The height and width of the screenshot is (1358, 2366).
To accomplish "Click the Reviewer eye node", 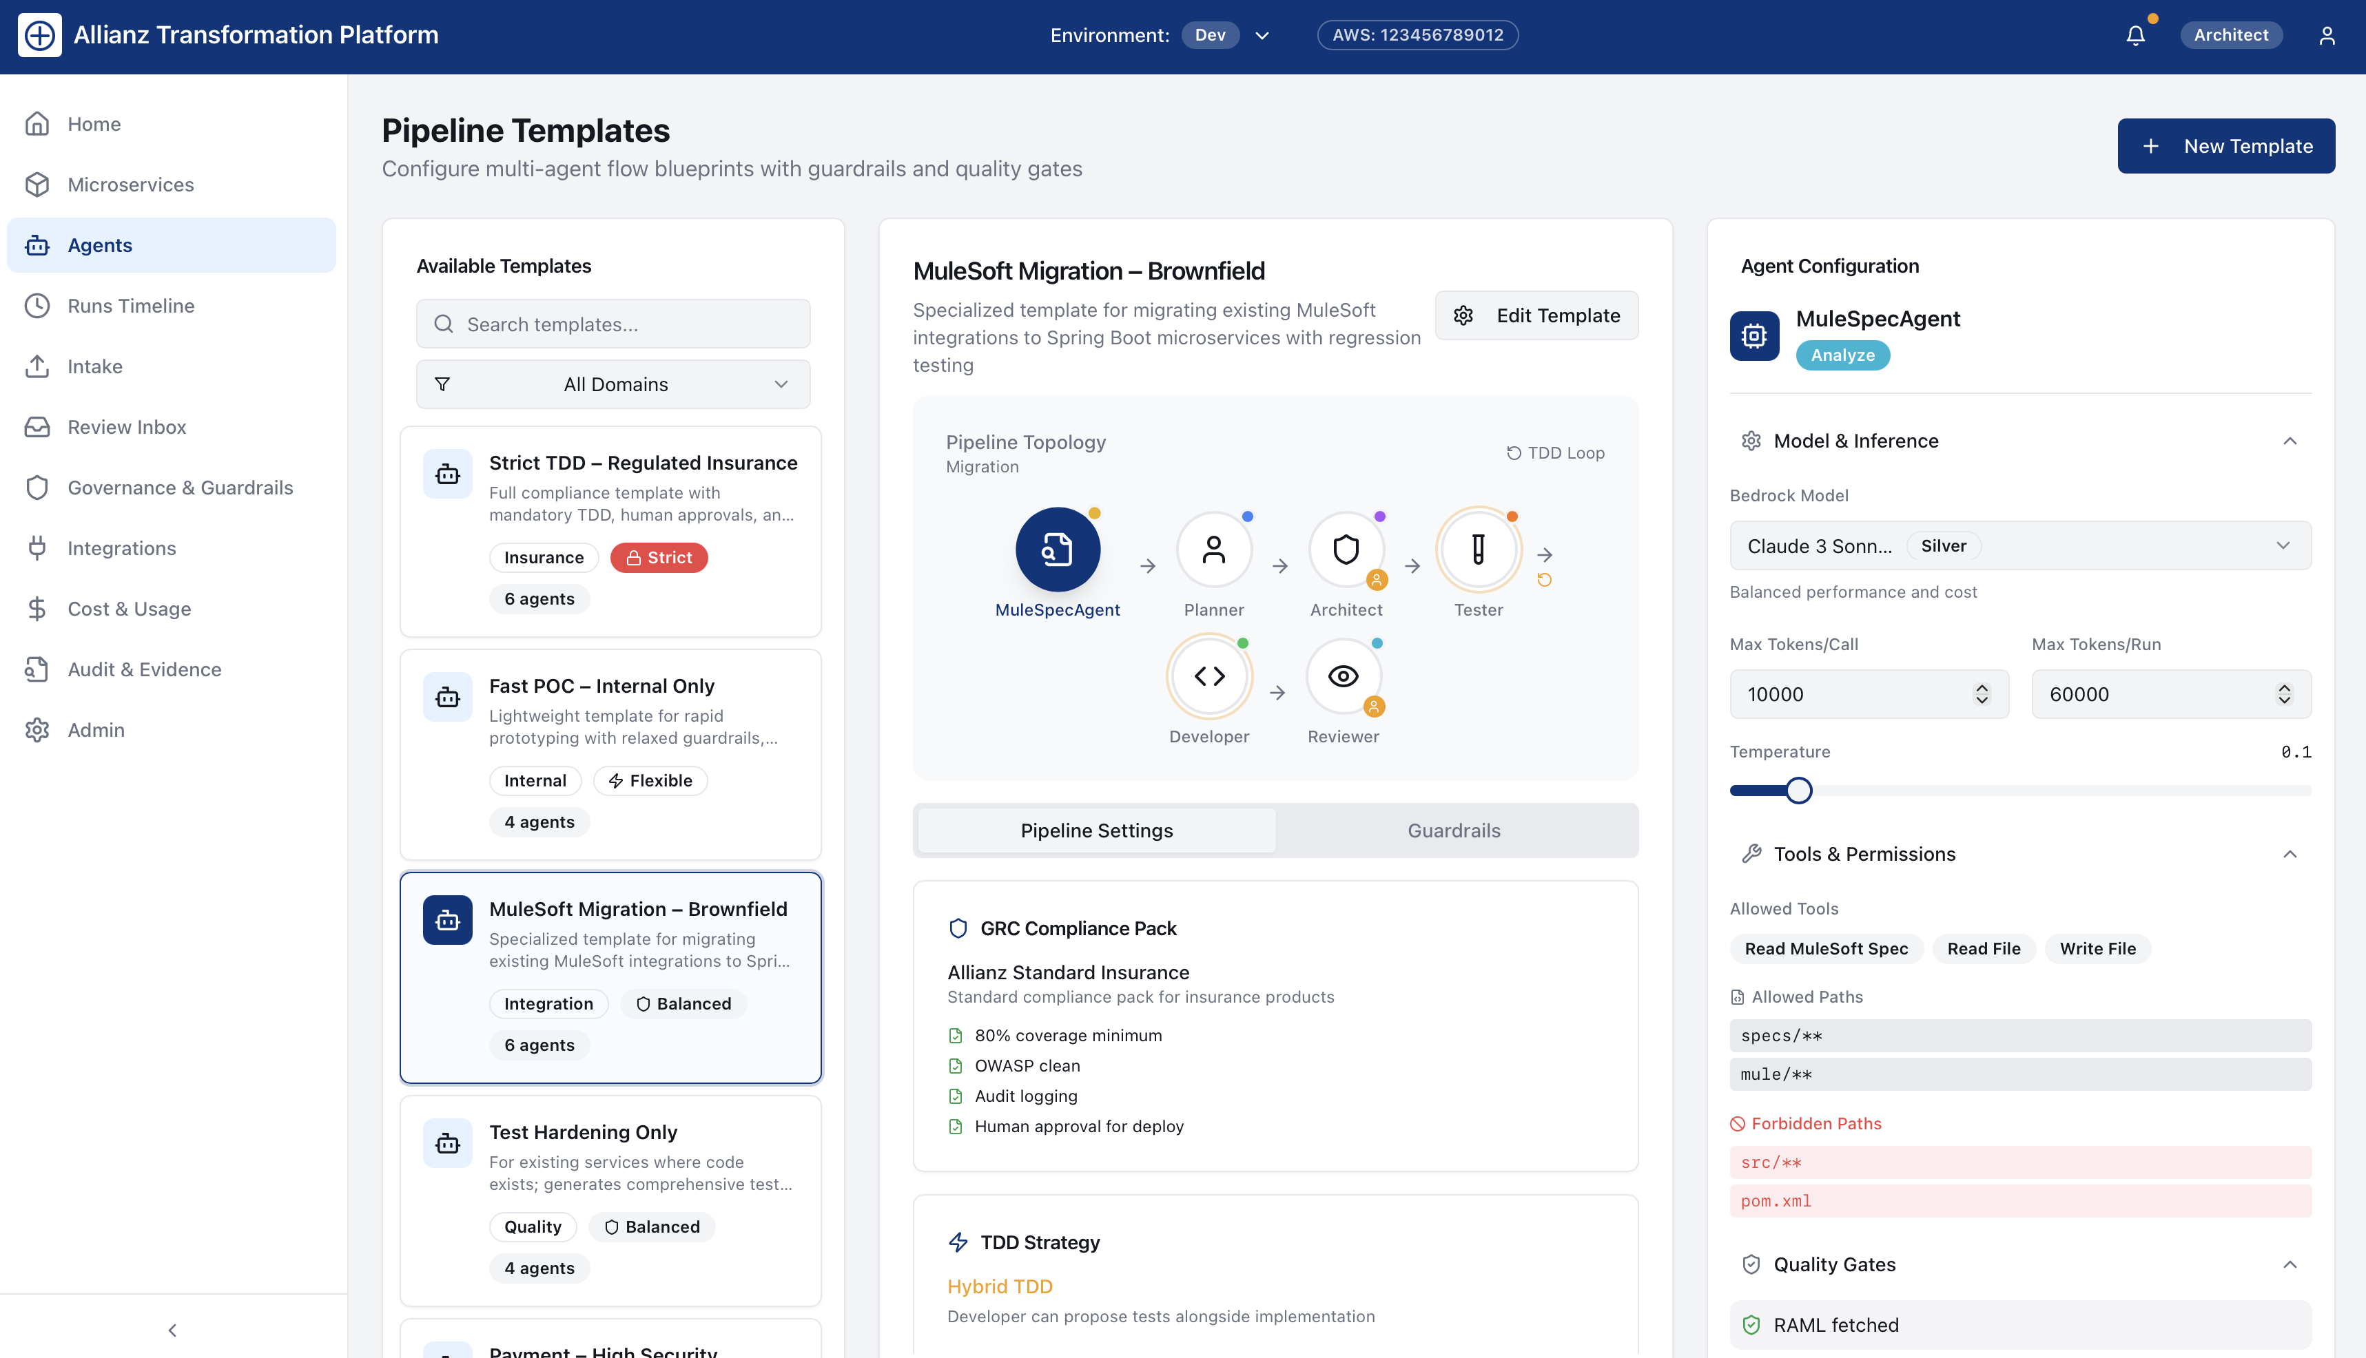I will point(1343,676).
